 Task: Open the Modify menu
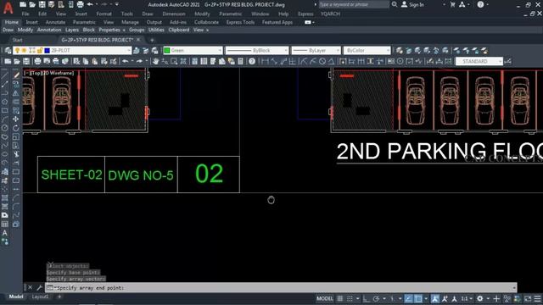(202, 14)
